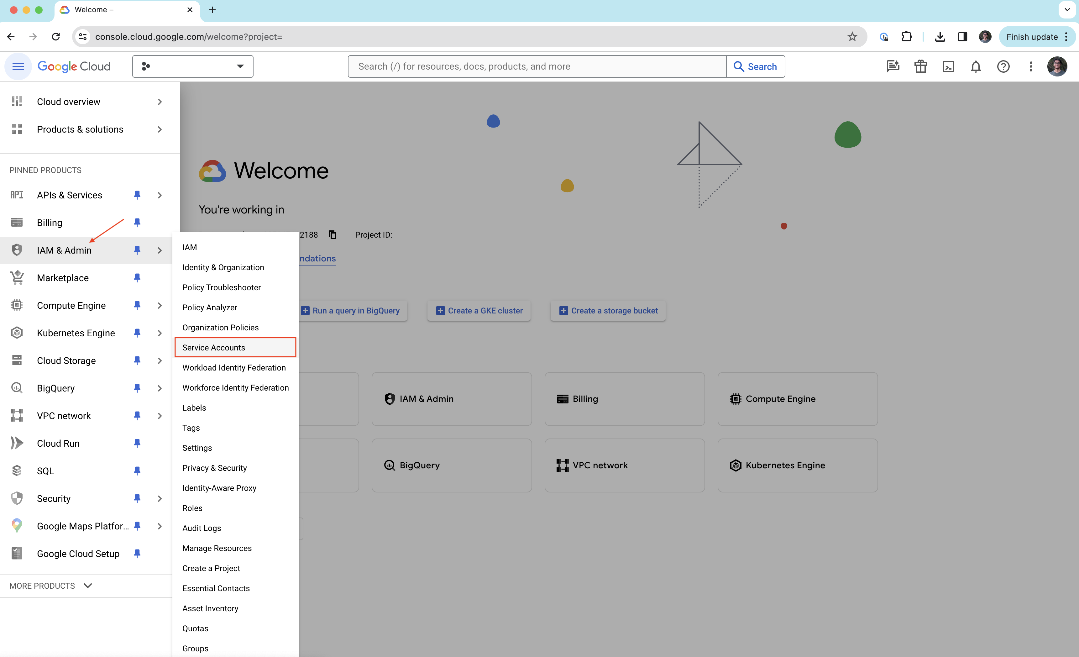The width and height of the screenshot is (1079, 657).
Task: Open Gemini chat assistant icon
Action: click(893, 66)
